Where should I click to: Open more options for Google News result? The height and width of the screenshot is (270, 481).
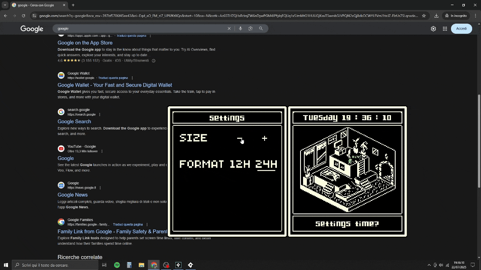click(x=100, y=188)
